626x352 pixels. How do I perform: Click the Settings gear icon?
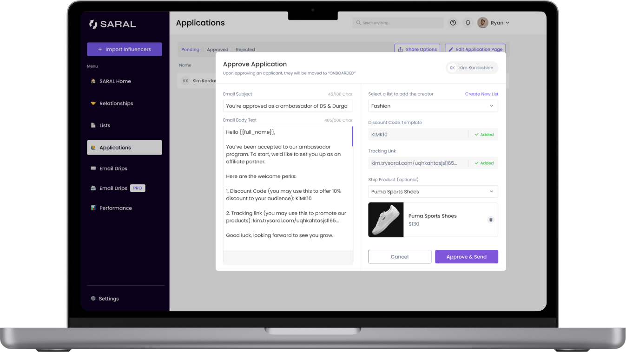(93, 299)
